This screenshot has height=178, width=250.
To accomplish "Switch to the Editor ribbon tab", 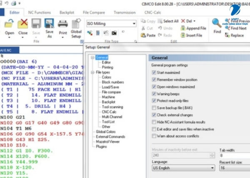I will [15, 12].
